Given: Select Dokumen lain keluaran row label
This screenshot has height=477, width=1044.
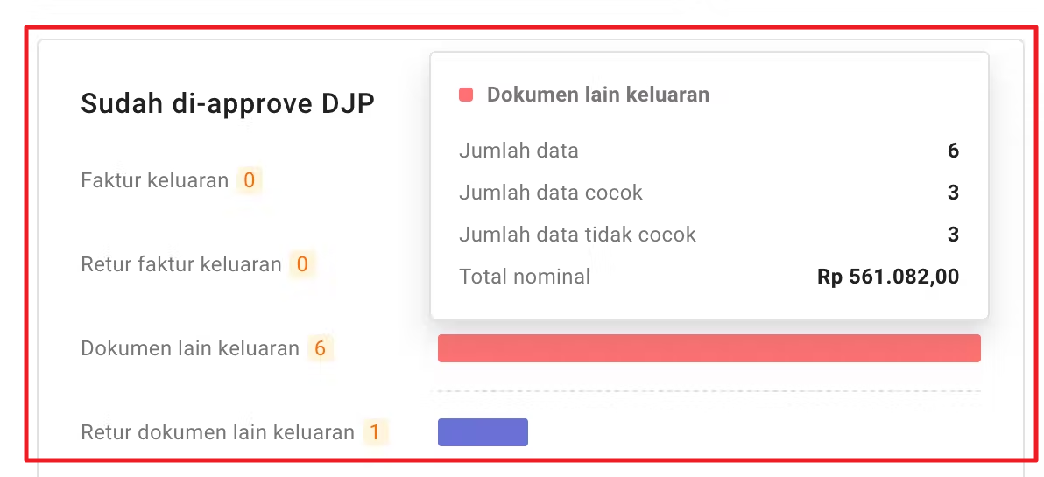Looking at the screenshot, I should click(190, 348).
